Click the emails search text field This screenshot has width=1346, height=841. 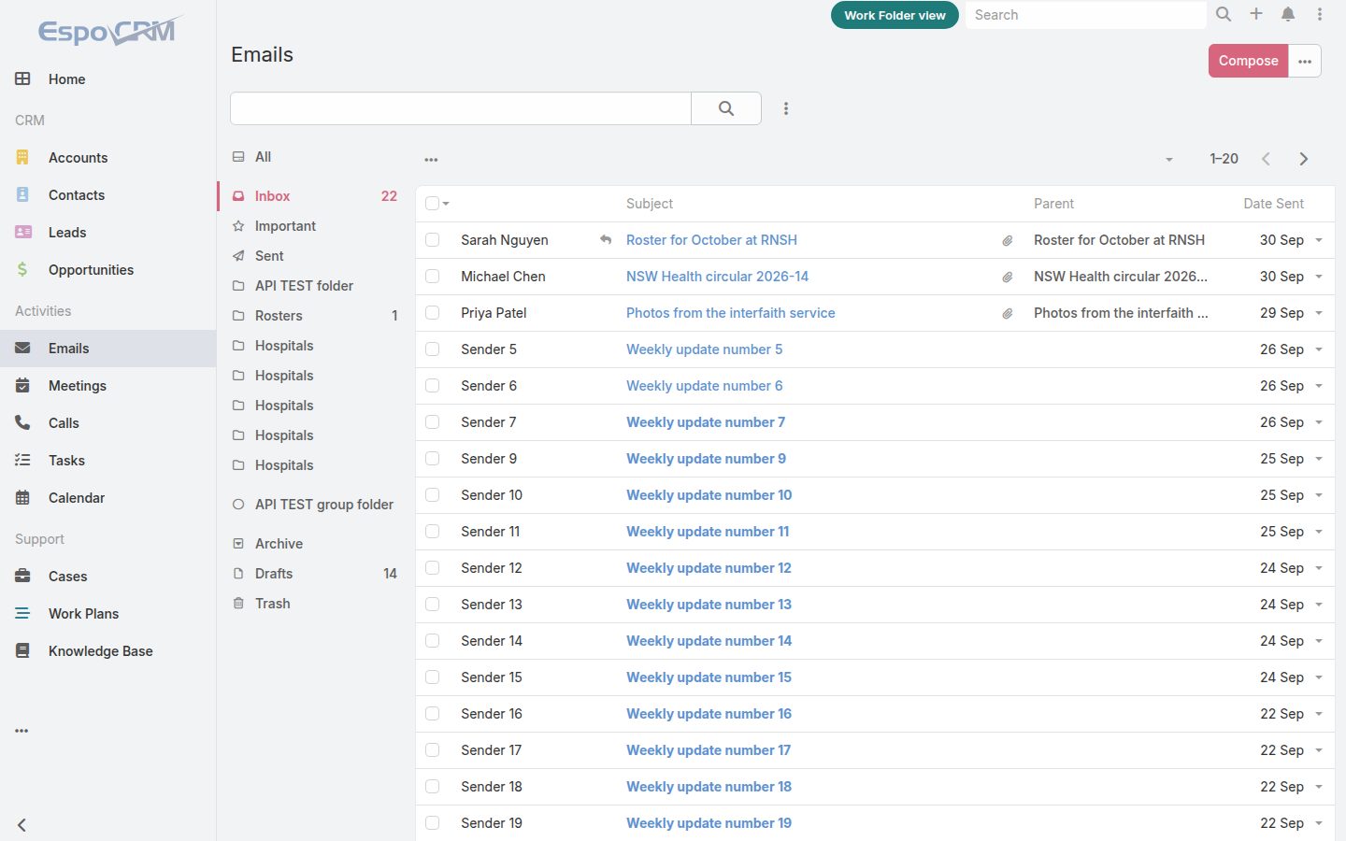[x=461, y=108]
